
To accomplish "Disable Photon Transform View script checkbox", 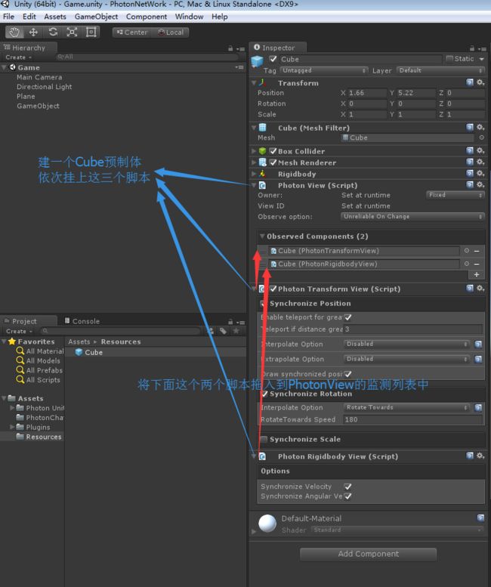I will click(273, 289).
